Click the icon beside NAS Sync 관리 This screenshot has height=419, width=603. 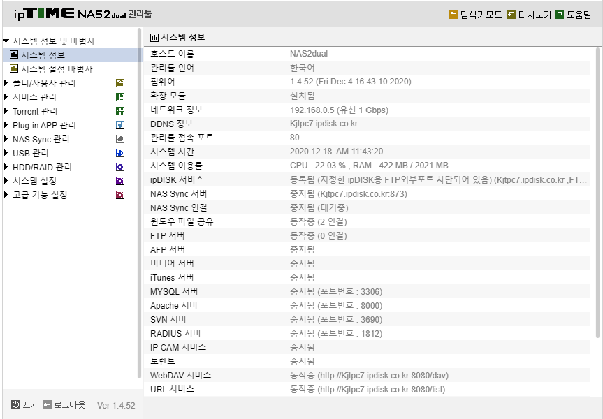tap(120, 139)
